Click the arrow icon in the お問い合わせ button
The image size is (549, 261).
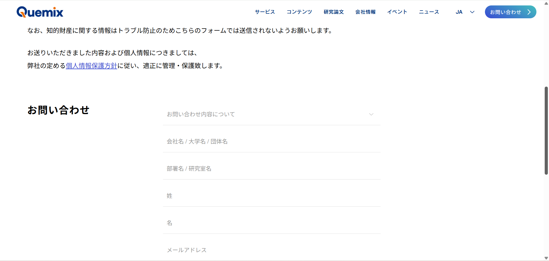(529, 12)
